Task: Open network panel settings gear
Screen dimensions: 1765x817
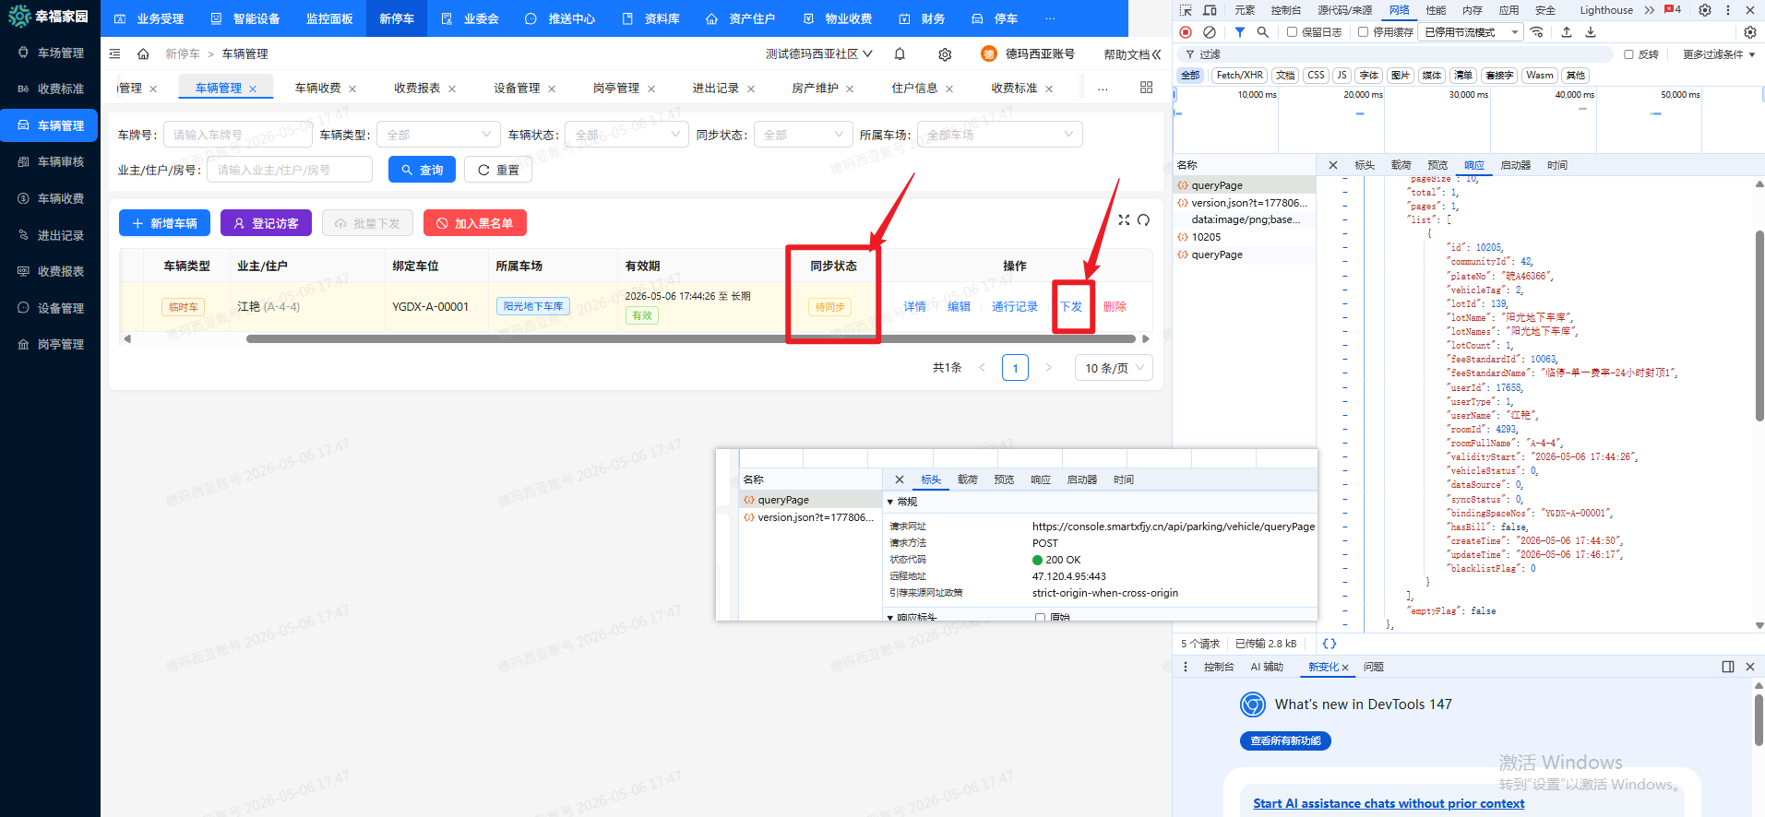Action: [x=1749, y=32]
